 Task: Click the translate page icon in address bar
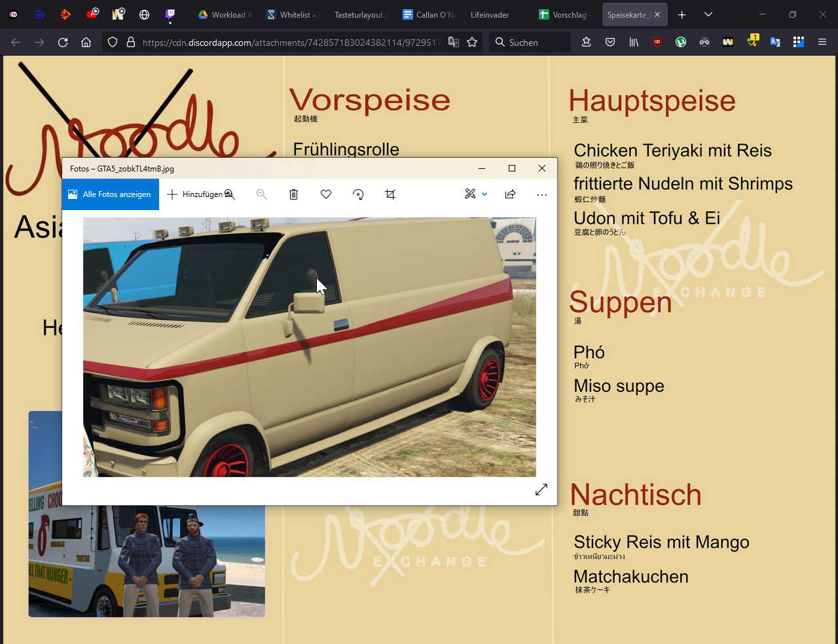(454, 43)
